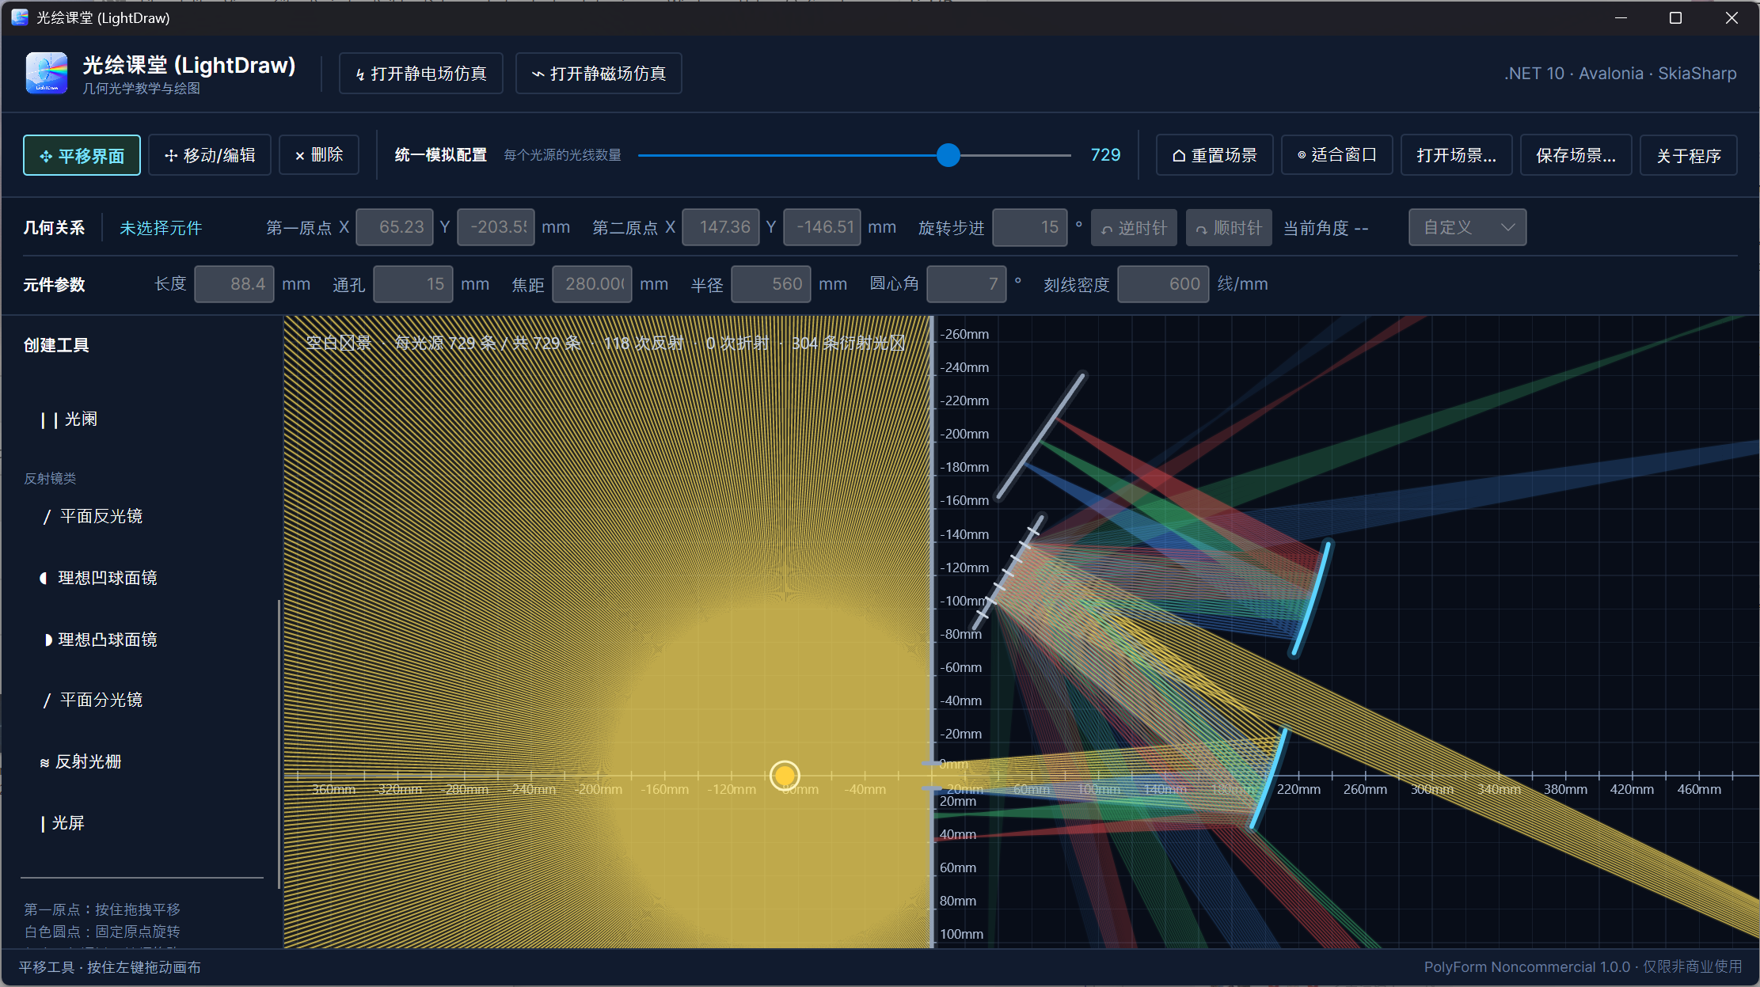Click the PolyForm Noncommercial license text
The image size is (1760, 987).
(x=1583, y=967)
